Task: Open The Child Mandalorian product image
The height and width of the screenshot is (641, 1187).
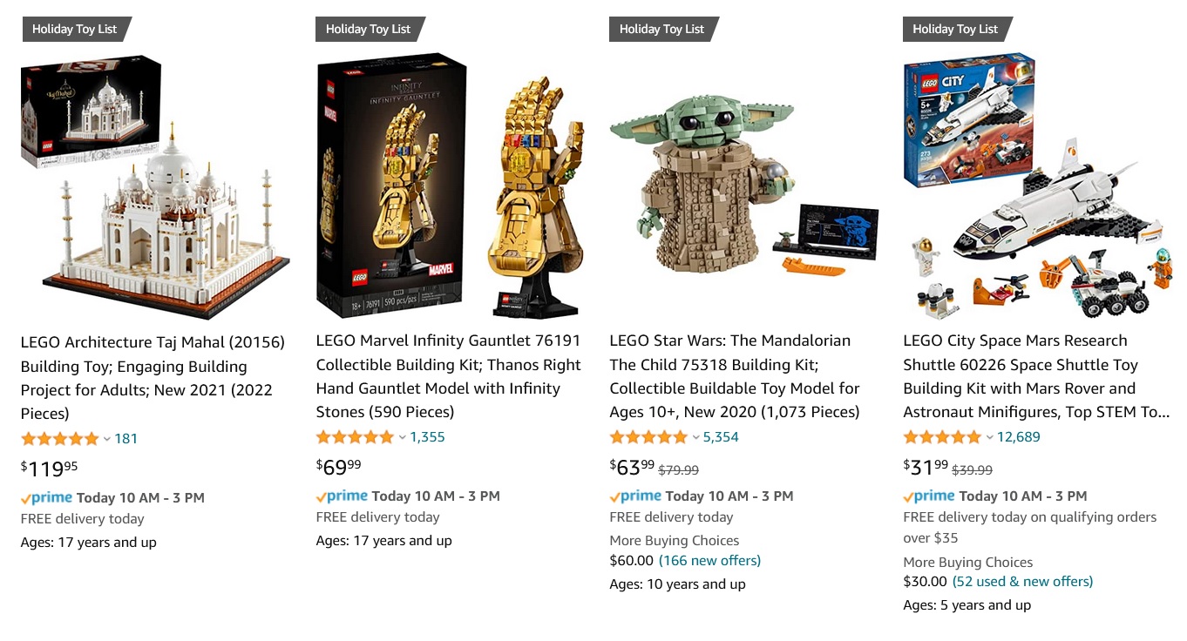Action: coord(743,186)
